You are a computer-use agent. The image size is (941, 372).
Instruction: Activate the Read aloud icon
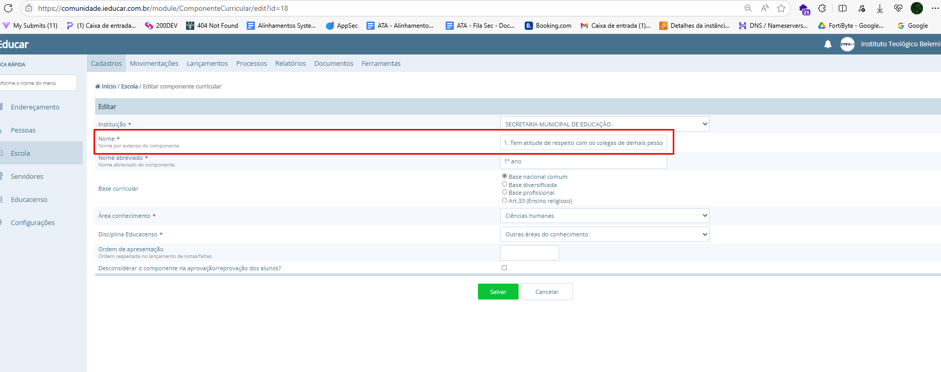coord(765,8)
